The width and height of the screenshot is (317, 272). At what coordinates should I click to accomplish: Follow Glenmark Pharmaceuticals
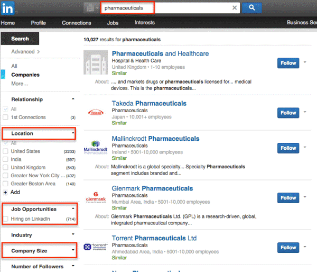[x=288, y=198]
